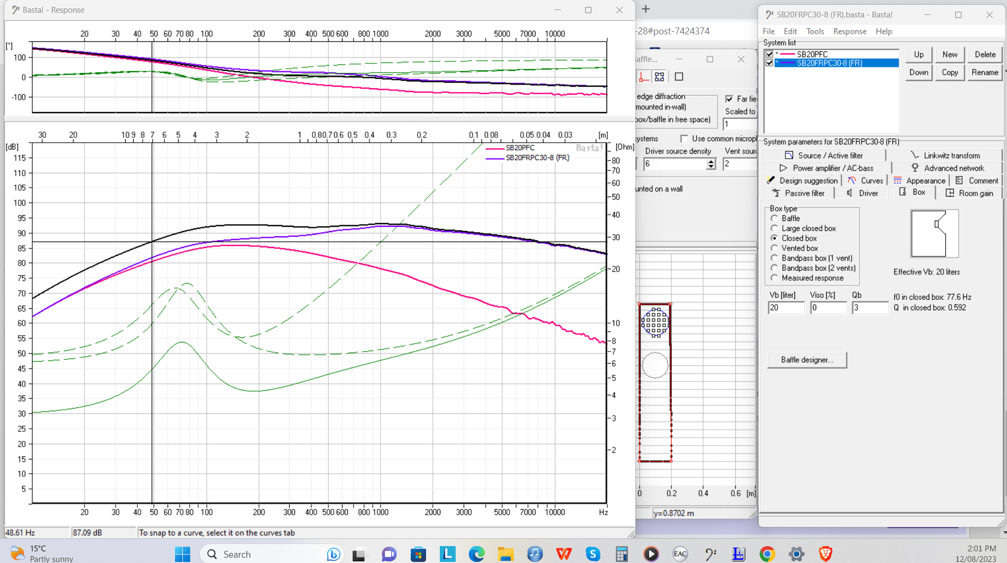Open the Design suggestion tab
This screenshot has width=1007, height=563.
coord(802,181)
